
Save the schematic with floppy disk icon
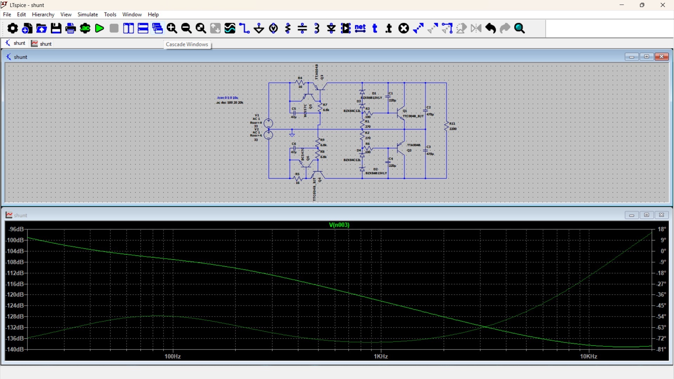[56, 28]
